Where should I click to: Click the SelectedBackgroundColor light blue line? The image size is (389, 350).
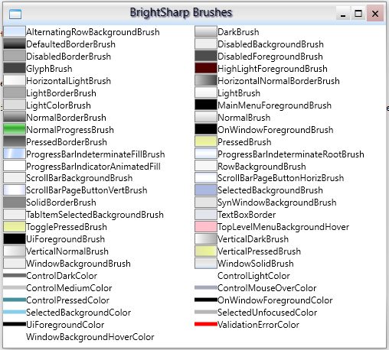(x=15, y=312)
